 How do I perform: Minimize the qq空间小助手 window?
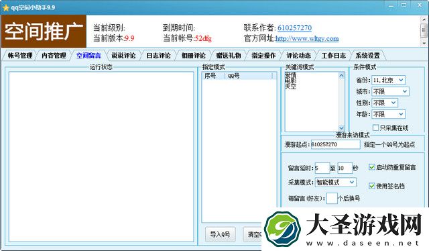(x=391, y=5)
